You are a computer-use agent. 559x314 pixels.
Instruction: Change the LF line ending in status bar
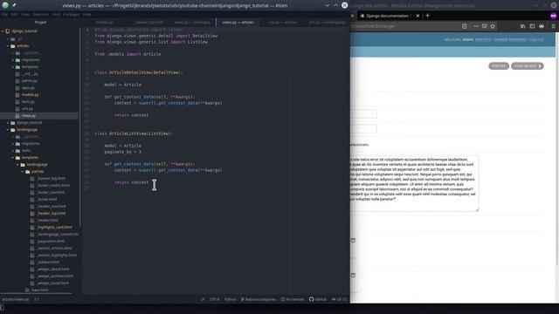[203, 299]
